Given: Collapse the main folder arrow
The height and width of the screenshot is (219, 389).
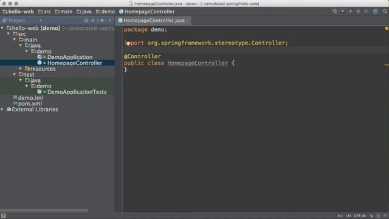Looking at the screenshot, I should click(15, 40).
